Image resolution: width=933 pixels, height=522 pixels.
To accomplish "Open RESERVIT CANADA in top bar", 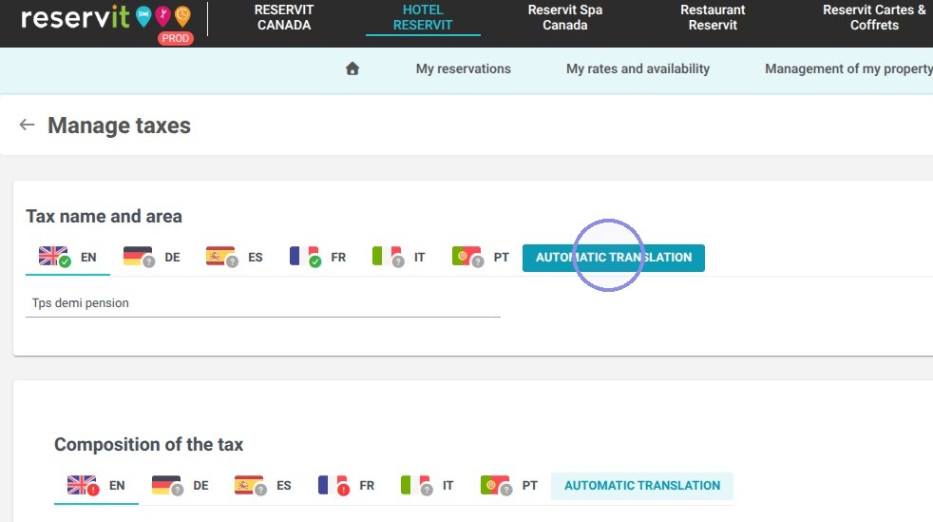I will (284, 18).
